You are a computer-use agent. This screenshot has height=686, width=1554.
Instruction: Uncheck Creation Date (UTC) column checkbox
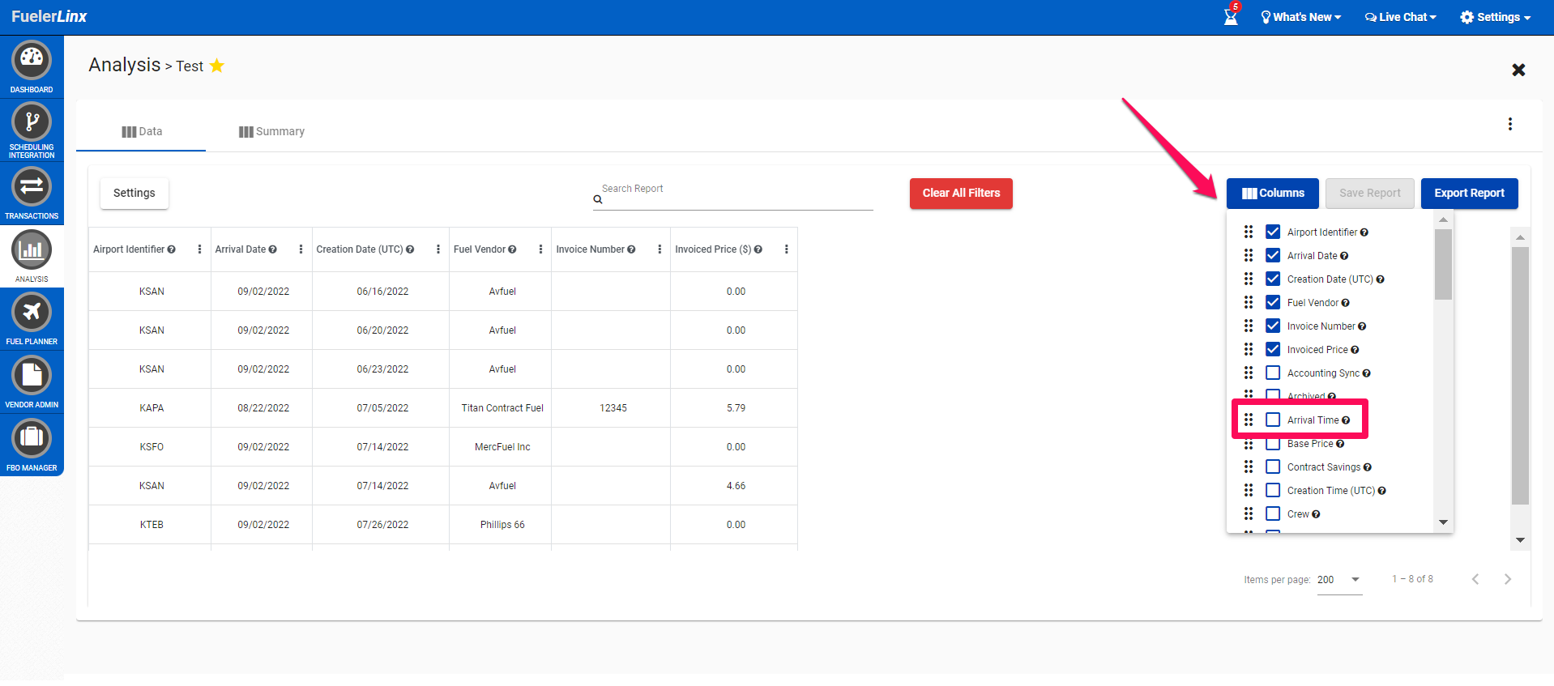pyautogui.click(x=1273, y=279)
